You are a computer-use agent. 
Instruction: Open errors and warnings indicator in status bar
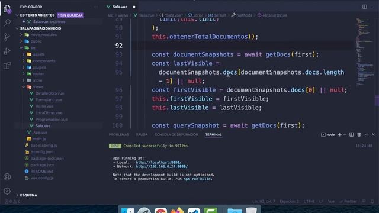point(12,201)
